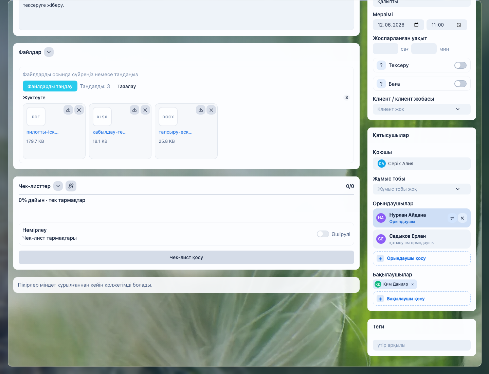Download the DOCX file тапсыру-еск

pyautogui.click(x=201, y=110)
